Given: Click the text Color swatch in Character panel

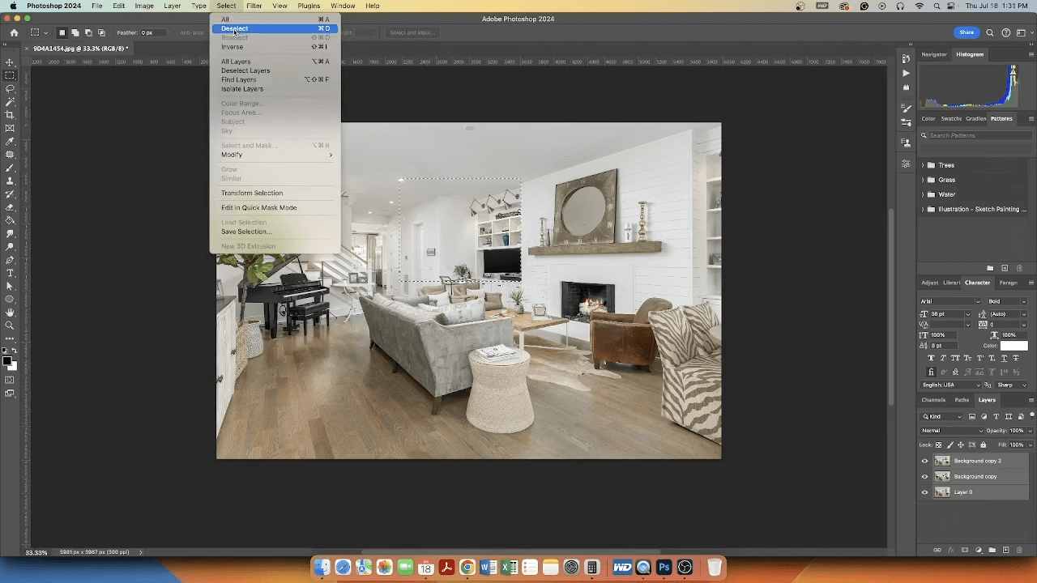Looking at the screenshot, I should pos(1014,345).
